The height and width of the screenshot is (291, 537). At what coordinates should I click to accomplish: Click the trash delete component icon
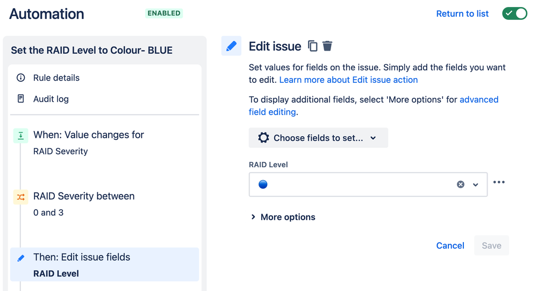pos(327,46)
